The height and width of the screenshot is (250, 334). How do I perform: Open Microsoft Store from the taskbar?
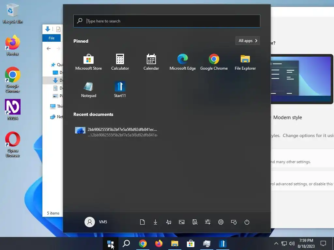tap(190, 243)
